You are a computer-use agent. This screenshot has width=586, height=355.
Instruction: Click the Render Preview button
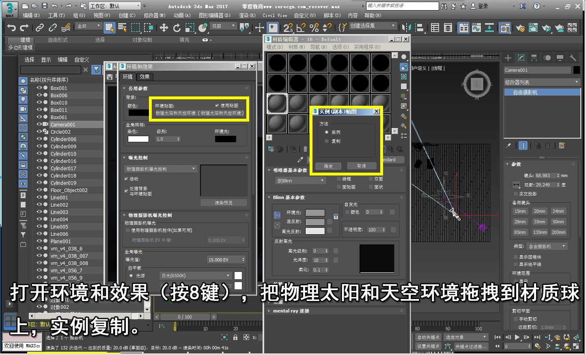click(224, 203)
